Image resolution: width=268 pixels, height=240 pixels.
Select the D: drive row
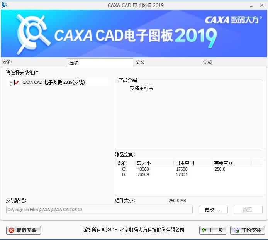tap(189, 174)
